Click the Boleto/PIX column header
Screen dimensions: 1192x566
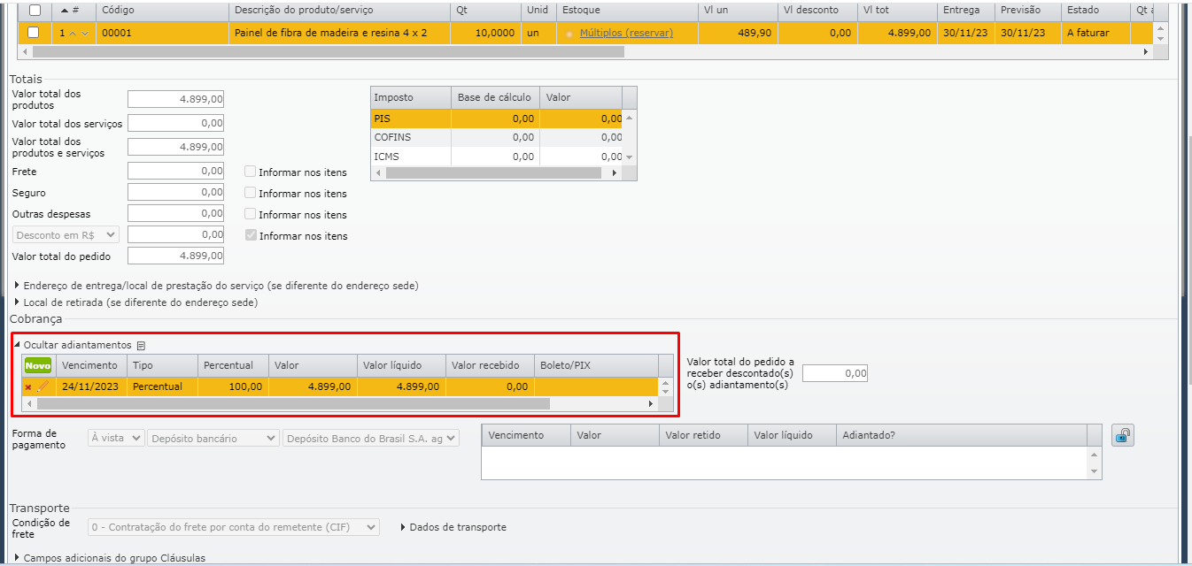pos(596,365)
